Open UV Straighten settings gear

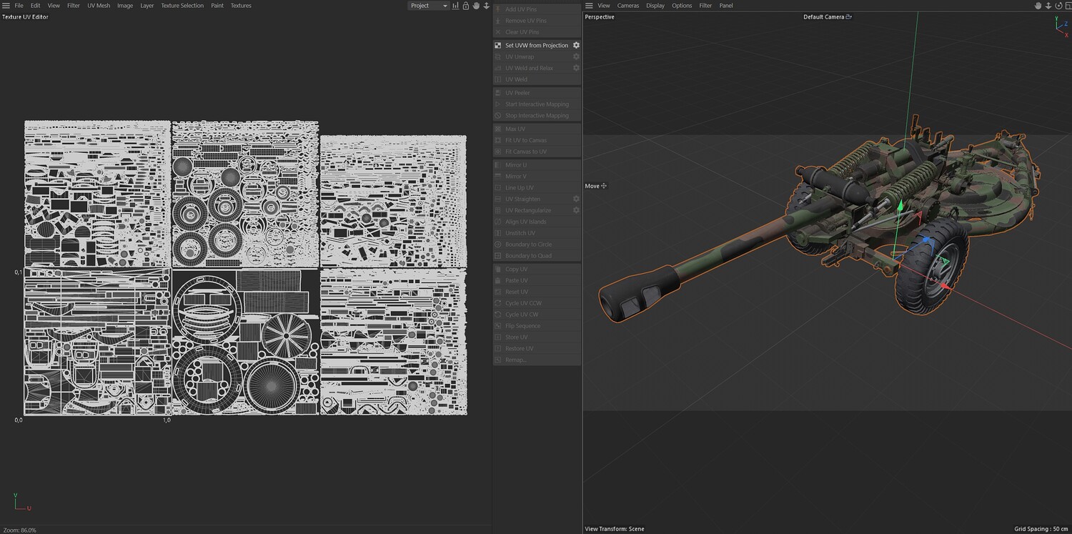[x=576, y=199]
